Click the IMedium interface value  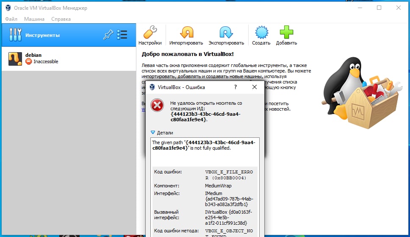click(229, 199)
